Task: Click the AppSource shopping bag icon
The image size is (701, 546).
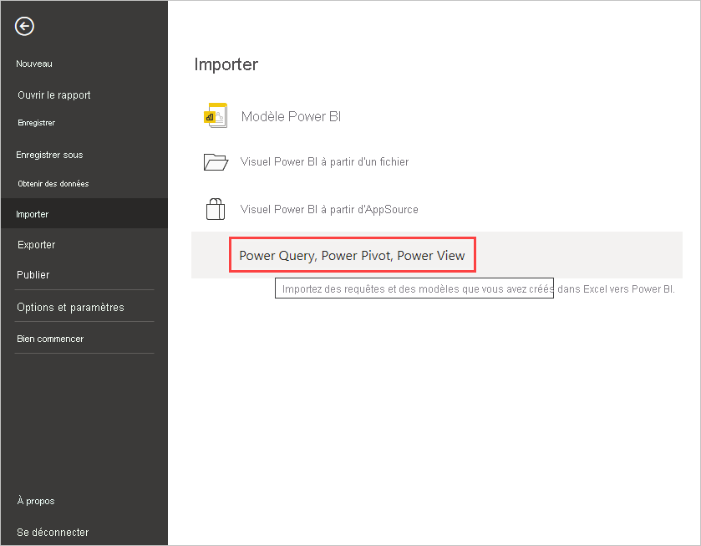Action: coord(216,209)
